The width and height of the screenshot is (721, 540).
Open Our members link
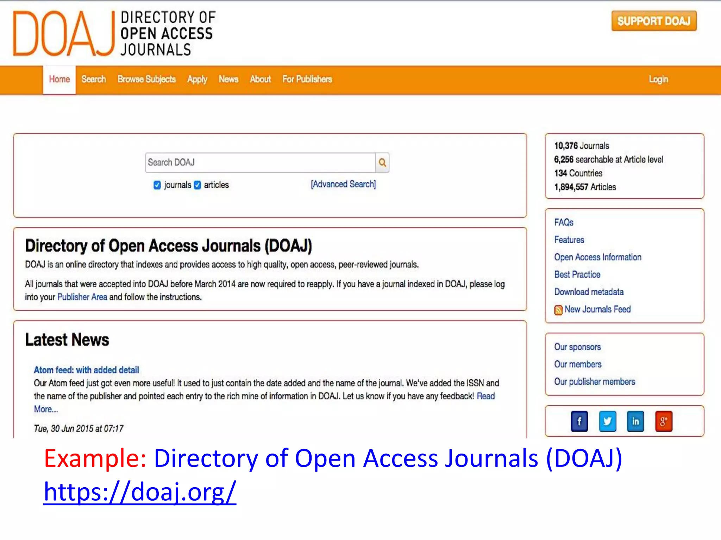[x=578, y=364]
